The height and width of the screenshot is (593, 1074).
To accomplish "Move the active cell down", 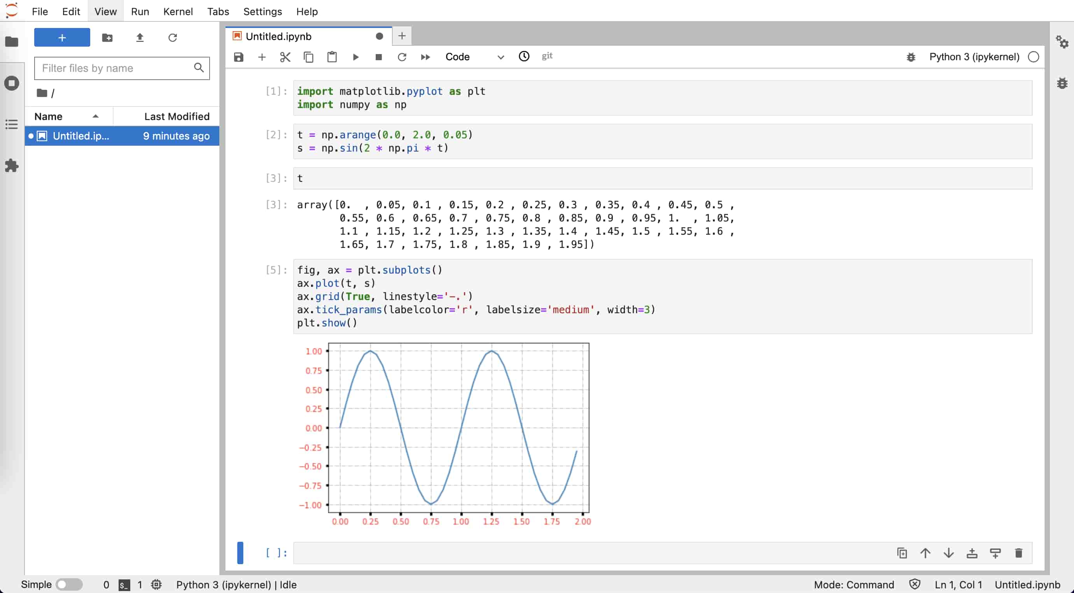I will (948, 553).
